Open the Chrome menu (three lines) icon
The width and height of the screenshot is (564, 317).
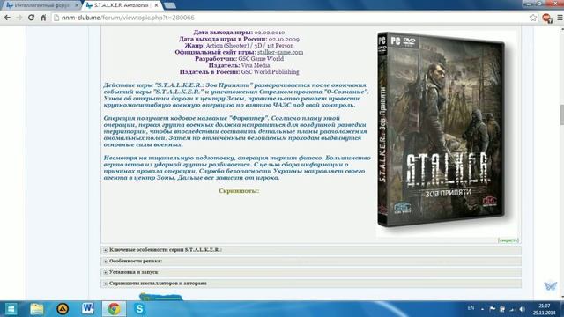(x=560, y=18)
